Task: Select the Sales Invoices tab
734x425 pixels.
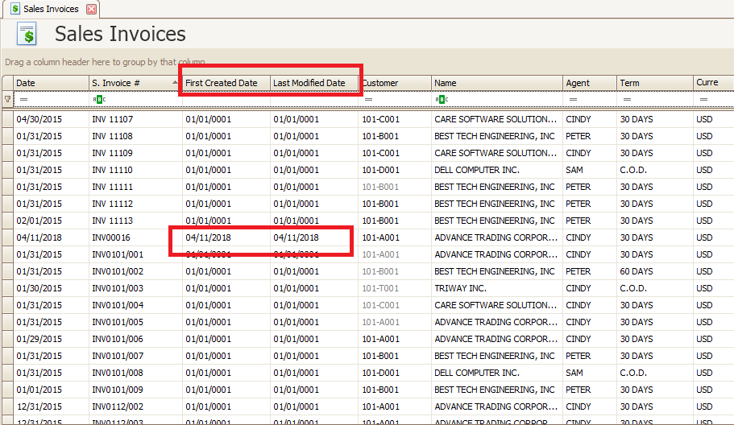Action: [51, 9]
